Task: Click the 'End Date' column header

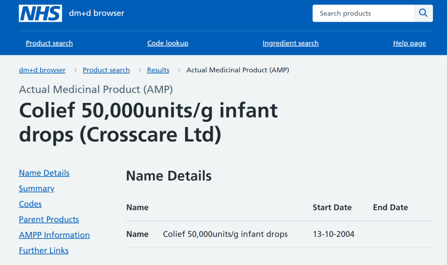Action: (390, 207)
